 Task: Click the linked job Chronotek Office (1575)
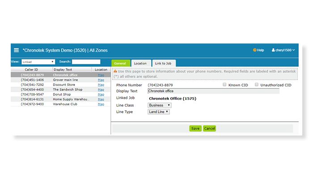(173, 98)
